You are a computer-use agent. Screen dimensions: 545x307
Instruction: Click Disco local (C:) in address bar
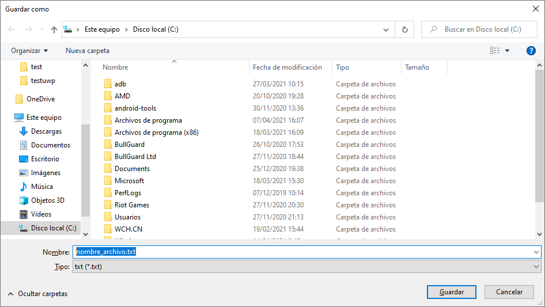156,29
